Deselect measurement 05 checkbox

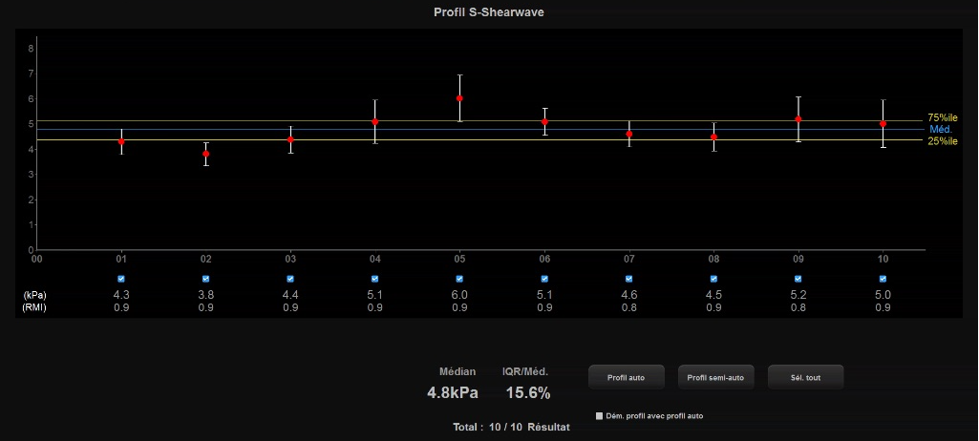point(459,279)
